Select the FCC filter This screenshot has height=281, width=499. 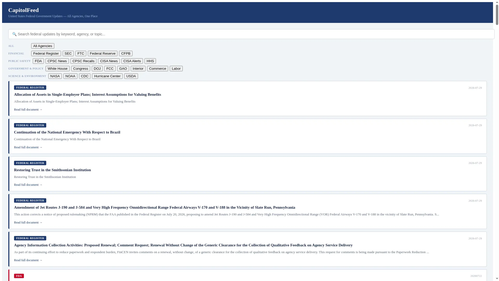(110, 69)
